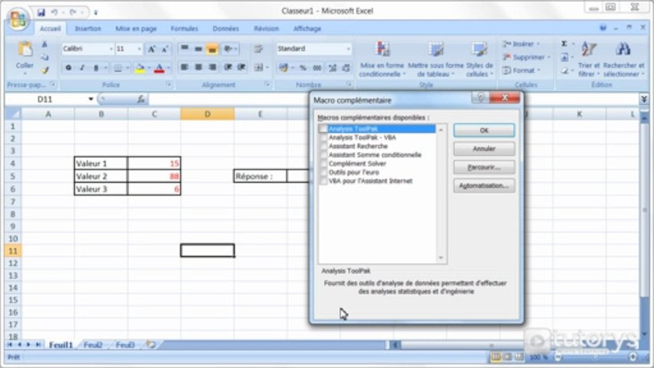
Task: Pick the yellow fill color button
Action: (x=140, y=67)
